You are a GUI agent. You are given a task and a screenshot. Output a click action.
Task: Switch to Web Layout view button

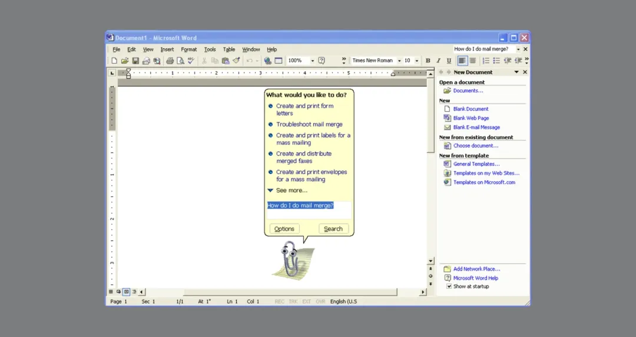118,292
